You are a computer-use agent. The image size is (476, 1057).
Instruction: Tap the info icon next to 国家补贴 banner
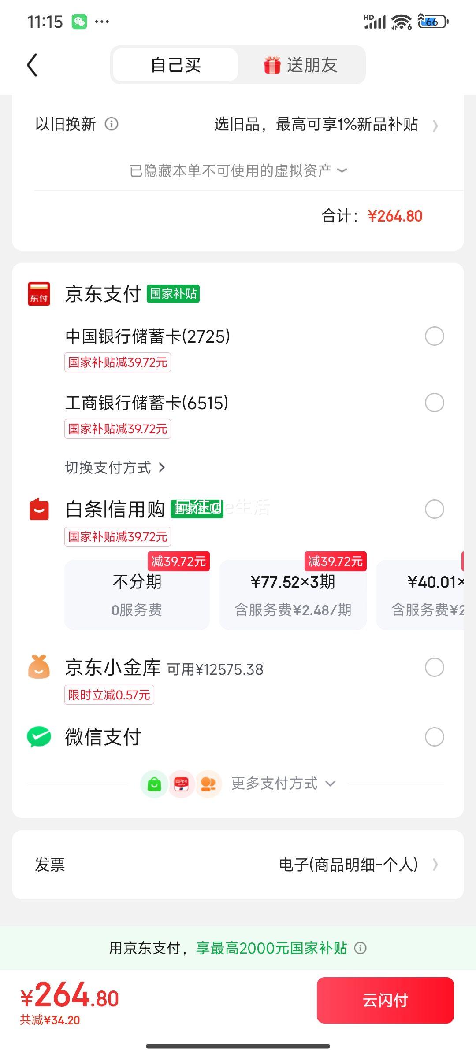(x=361, y=948)
